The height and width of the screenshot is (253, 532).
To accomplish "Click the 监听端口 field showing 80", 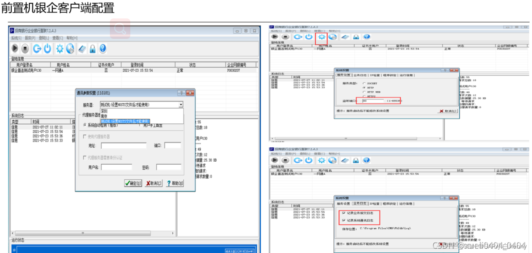I will (373, 101).
